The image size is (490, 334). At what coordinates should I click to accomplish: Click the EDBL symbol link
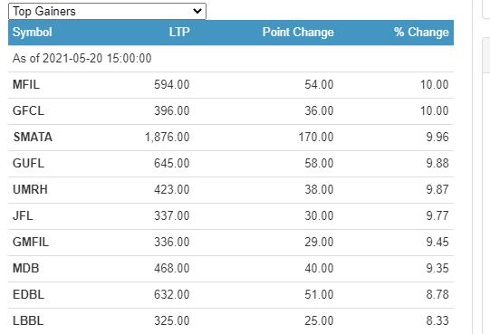click(28, 295)
